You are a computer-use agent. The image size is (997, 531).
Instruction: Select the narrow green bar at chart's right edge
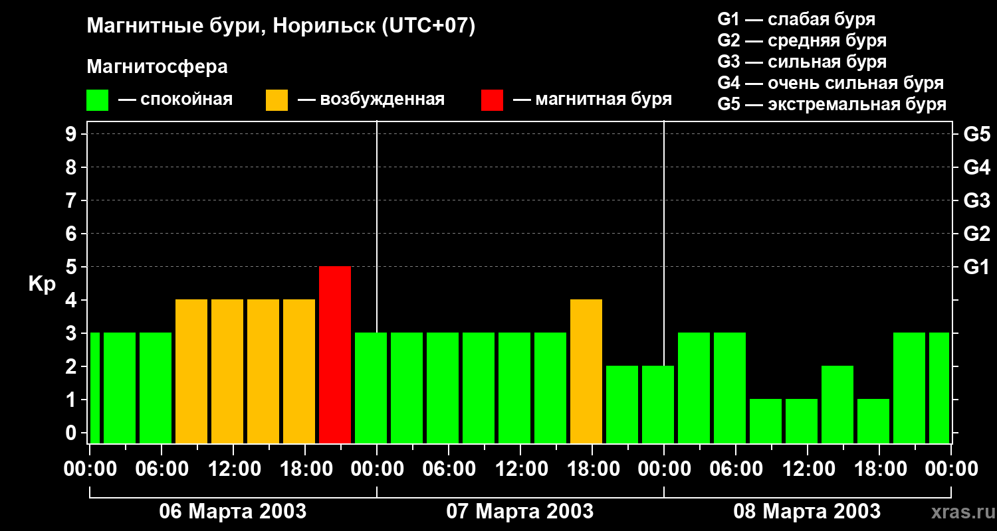point(939,388)
